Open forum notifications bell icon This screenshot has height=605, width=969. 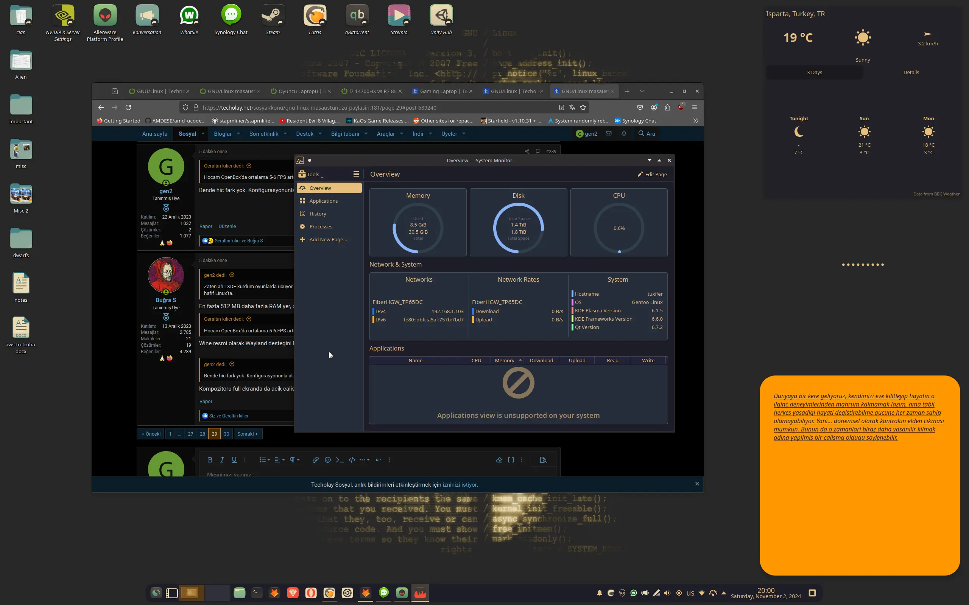(x=624, y=133)
